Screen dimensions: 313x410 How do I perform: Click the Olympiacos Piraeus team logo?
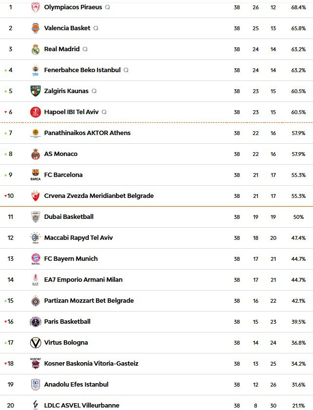click(36, 7)
